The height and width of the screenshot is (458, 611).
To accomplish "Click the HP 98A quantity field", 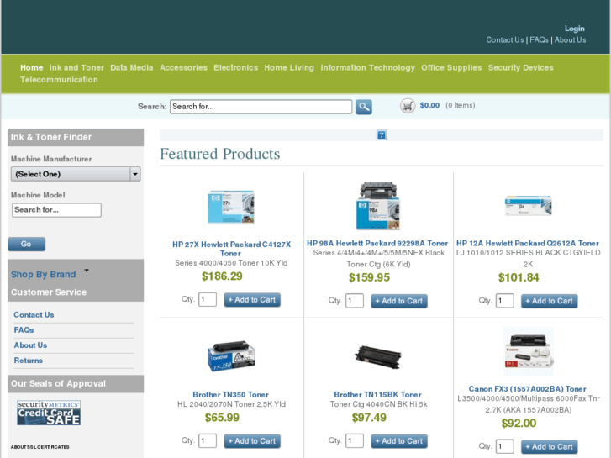I will 355,301.
